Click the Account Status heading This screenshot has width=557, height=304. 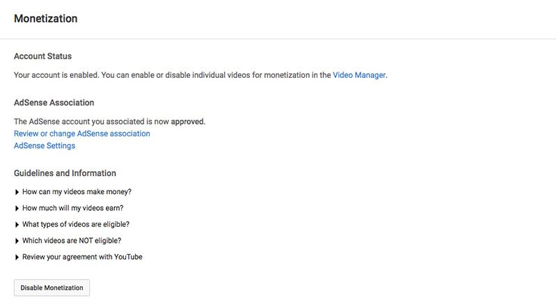pyautogui.click(x=42, y=56)
